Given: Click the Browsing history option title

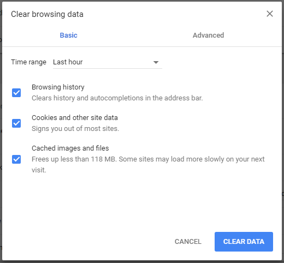Looking at the screenshot, I should pos(58,87).
